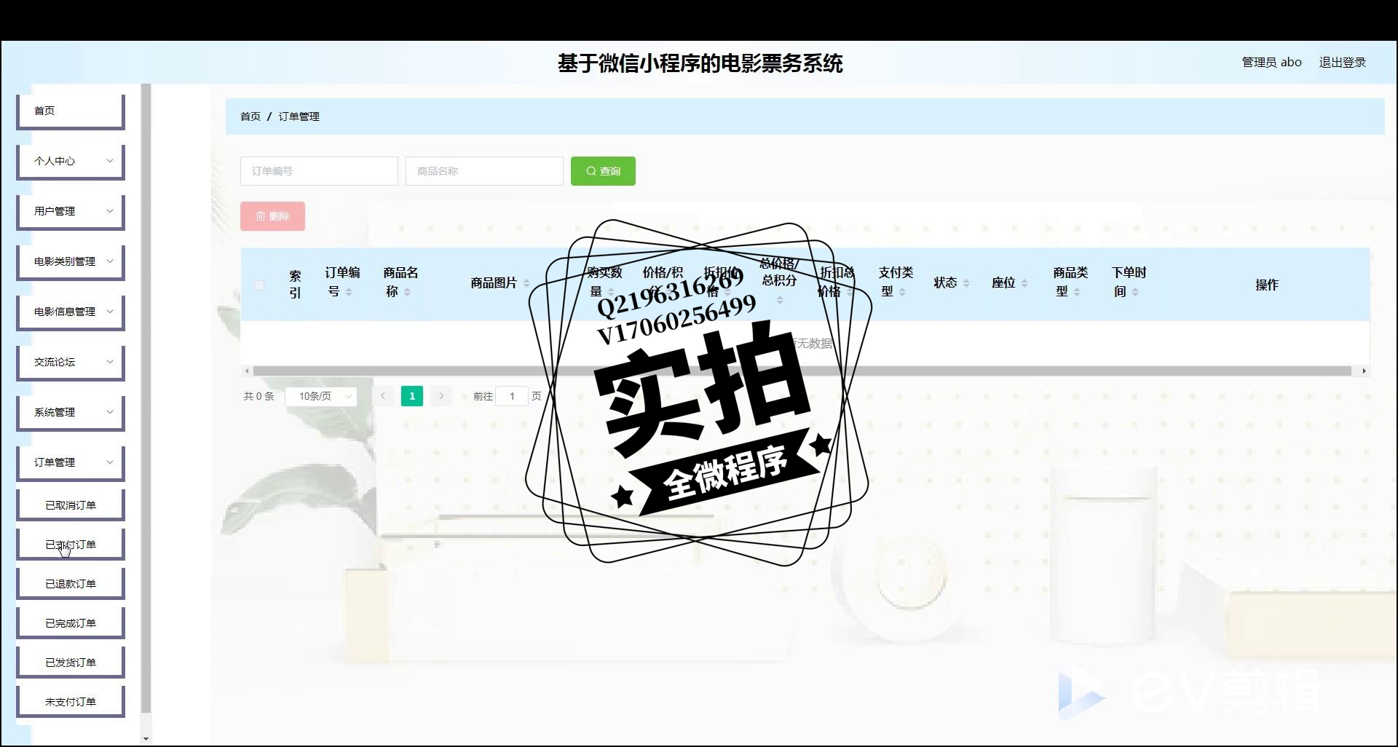Sort by 状态 column arrows
The width and height of the screenshot is (1398, 747).
click(966, 283)
